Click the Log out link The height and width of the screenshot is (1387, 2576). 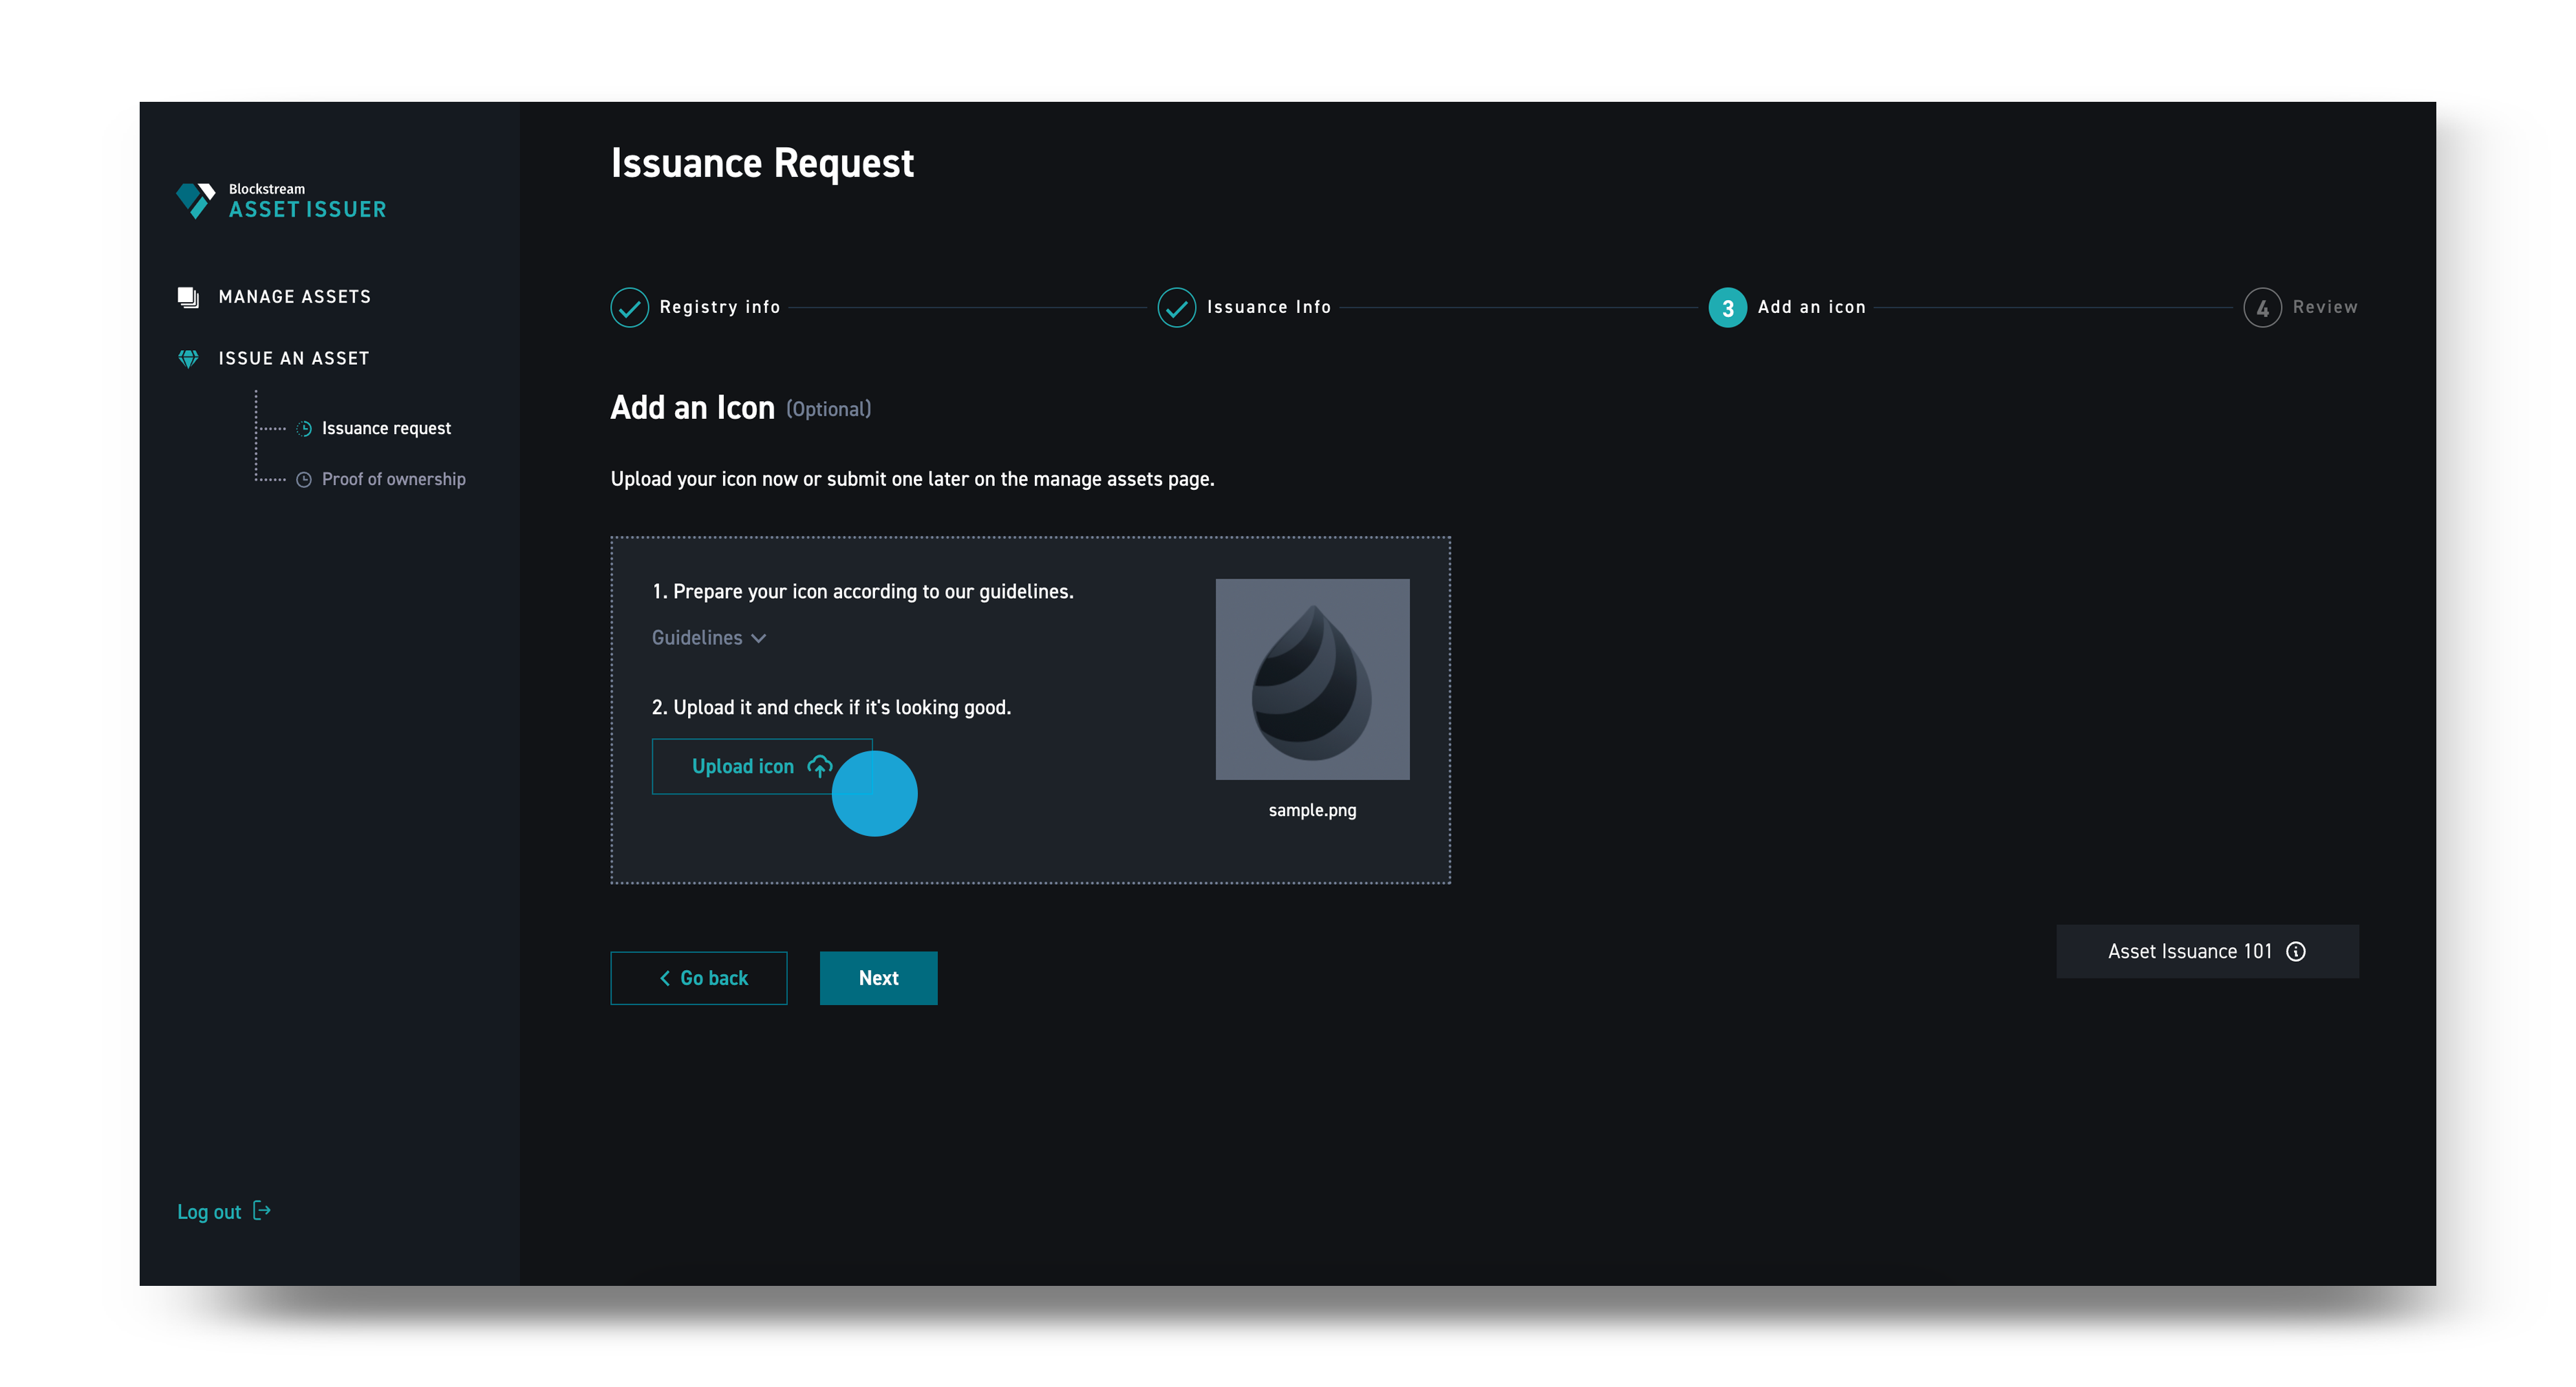(x=209, y=1211)
